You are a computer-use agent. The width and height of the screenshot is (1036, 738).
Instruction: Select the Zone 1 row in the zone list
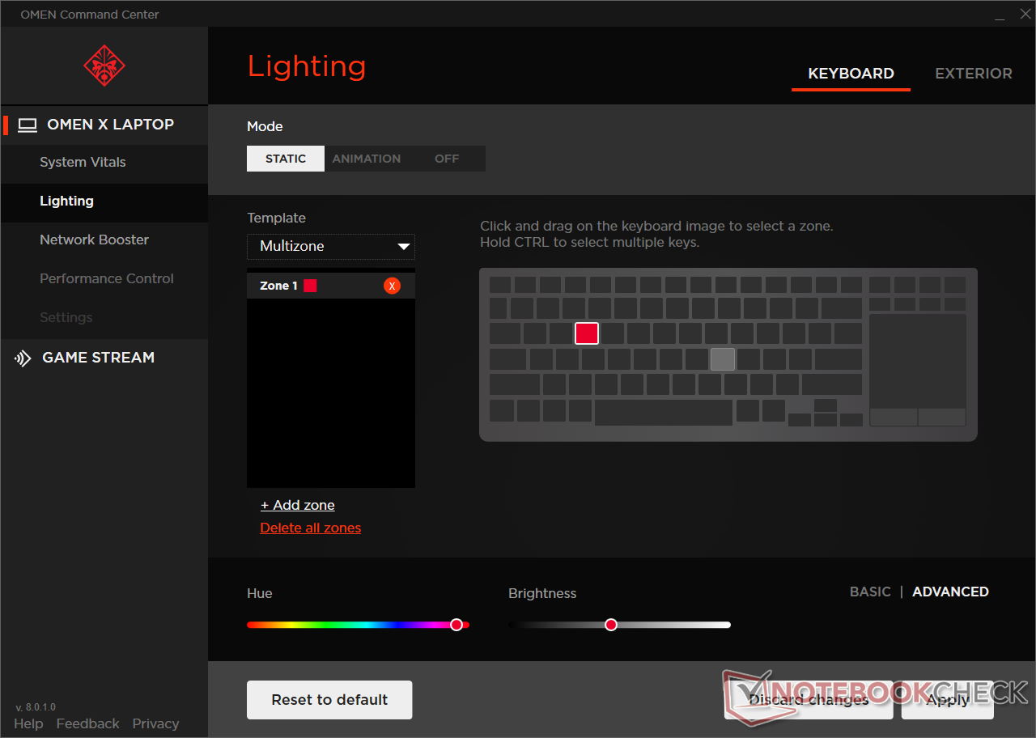[x=331, y=286]
